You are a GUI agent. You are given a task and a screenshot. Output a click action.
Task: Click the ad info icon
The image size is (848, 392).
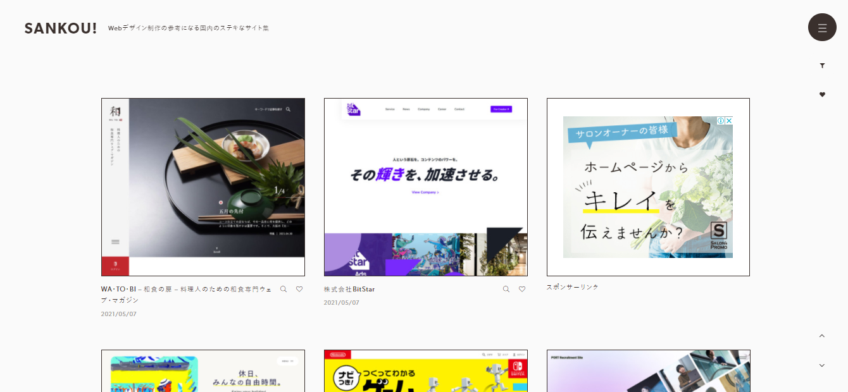[720, 121]
